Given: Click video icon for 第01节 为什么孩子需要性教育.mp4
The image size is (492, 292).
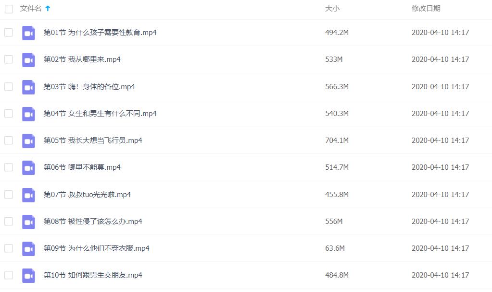Looking at the screenshot, I should 28,33.
